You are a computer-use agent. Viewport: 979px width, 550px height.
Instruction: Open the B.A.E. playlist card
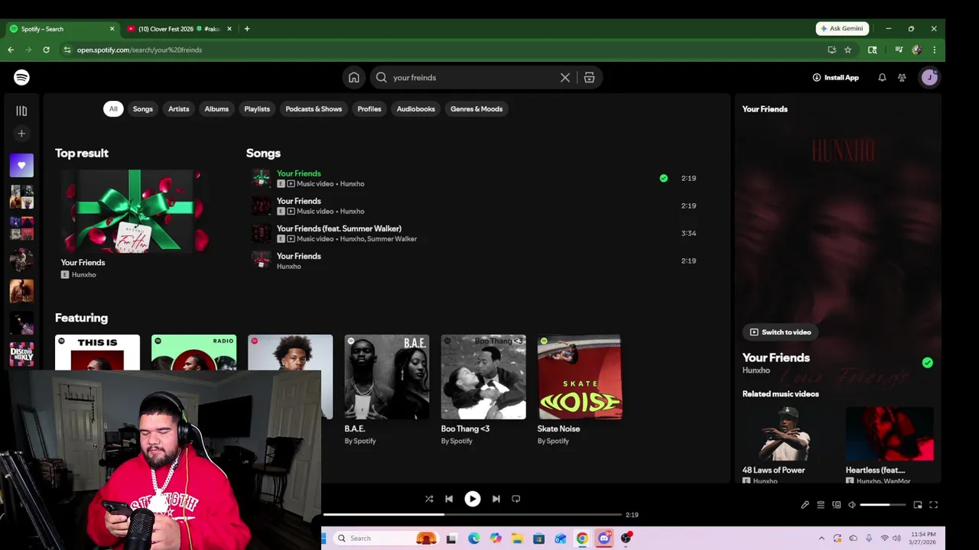pos(386,390)
